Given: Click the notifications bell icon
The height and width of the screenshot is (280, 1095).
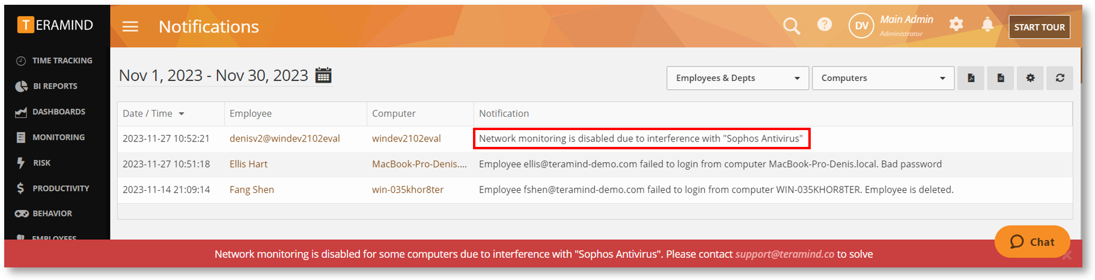Looking at the screenshot, I should point(987,24).
